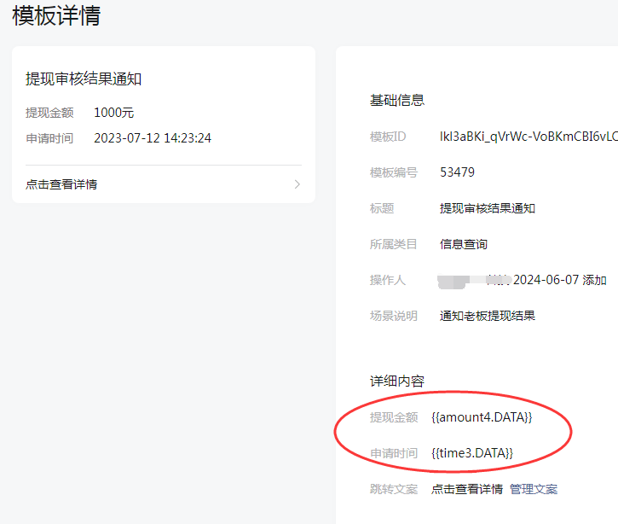
Task: Click the 提现金额 label under 详细内容
Action: [x=393, y=417]
